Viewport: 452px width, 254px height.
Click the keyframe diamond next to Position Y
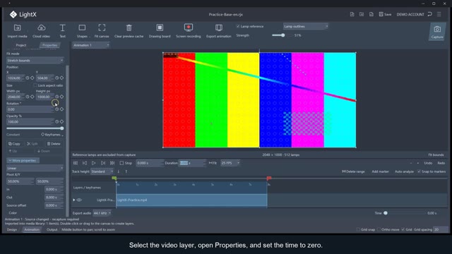(x=61, y=78)
